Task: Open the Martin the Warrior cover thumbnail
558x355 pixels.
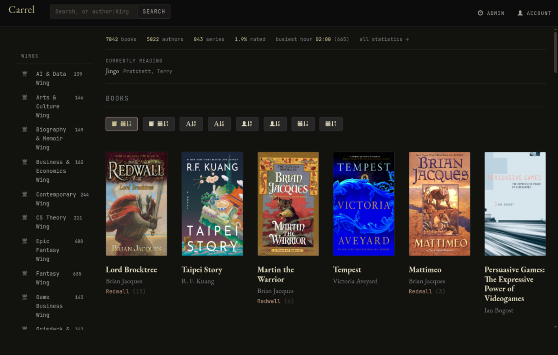Action: click(288, 204)
